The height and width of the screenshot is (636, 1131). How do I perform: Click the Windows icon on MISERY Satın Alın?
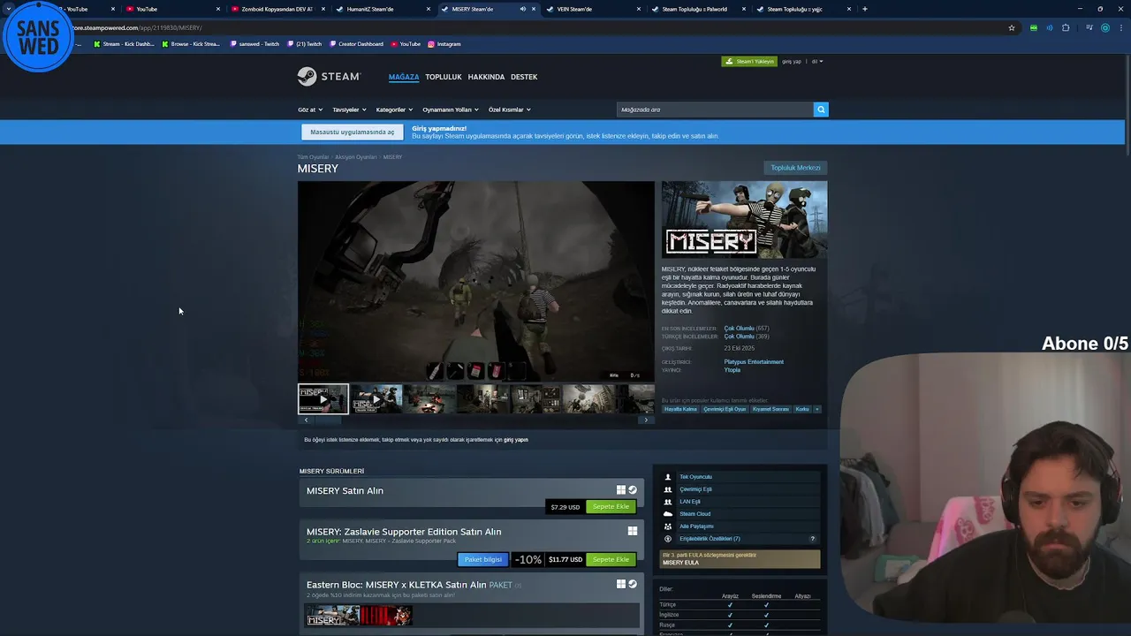[x=621, y=490]
